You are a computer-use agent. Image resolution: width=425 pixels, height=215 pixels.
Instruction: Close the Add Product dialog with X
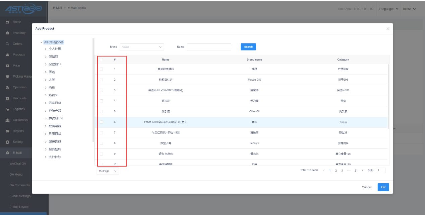(x=388, y=29)
